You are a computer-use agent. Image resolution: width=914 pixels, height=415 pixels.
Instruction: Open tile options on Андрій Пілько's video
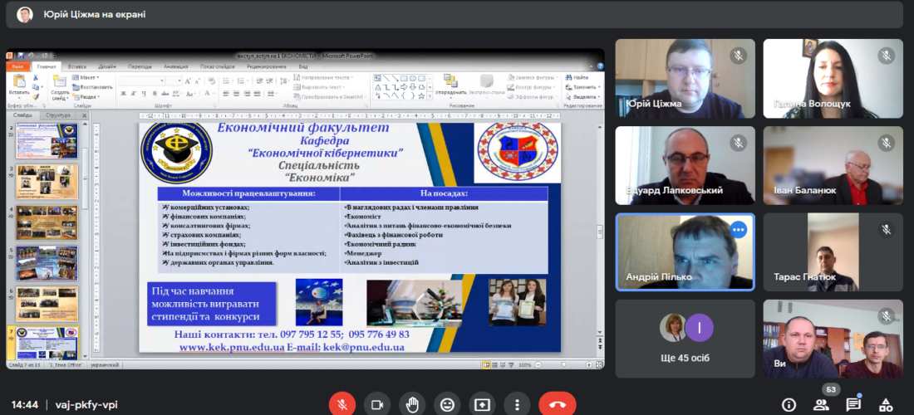pos(738,230)
